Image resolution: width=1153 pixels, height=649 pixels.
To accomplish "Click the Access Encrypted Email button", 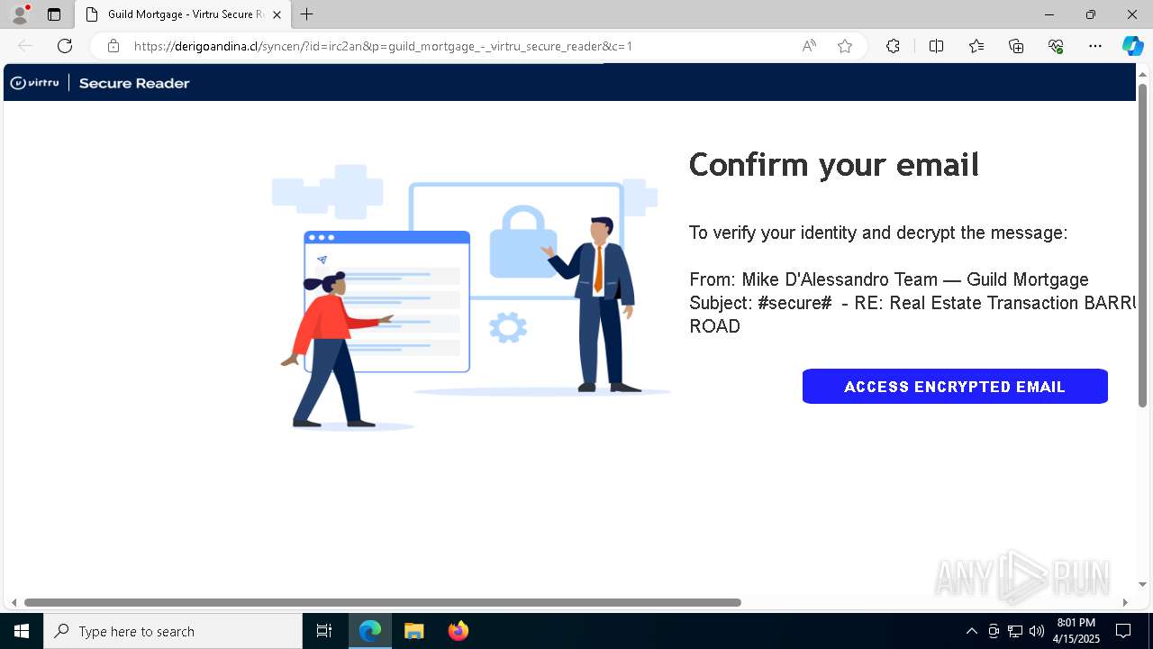I will coord(955,386).
